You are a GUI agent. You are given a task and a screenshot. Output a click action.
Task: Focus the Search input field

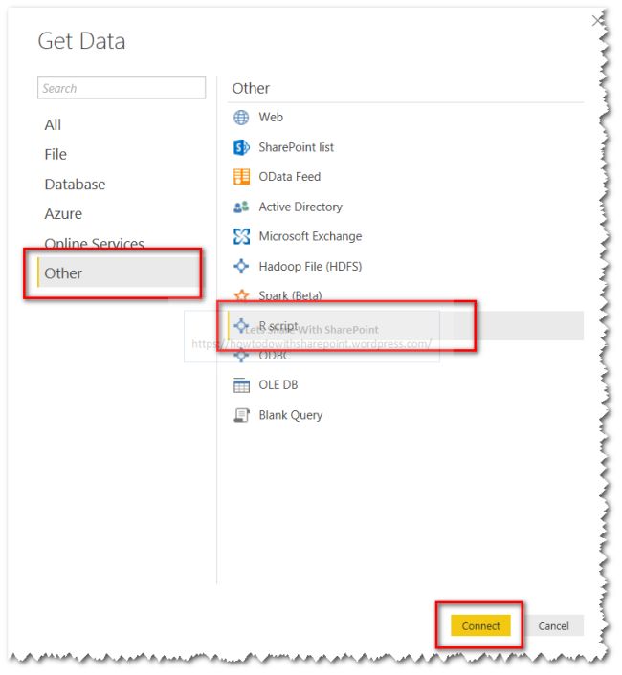122,88
